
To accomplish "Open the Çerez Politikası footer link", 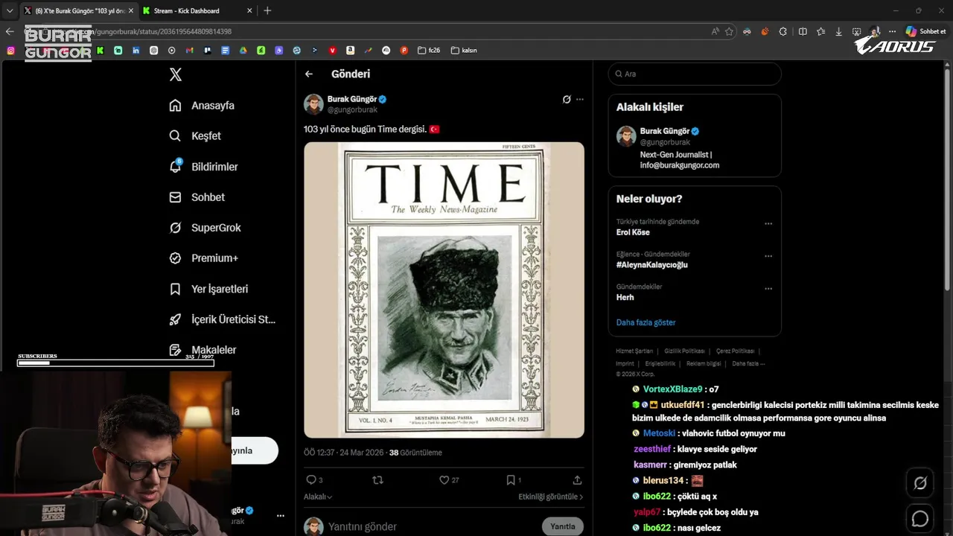I will click(736, 351).
